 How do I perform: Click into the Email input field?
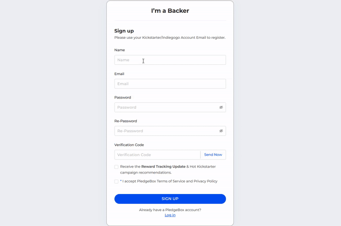point(170,84)
